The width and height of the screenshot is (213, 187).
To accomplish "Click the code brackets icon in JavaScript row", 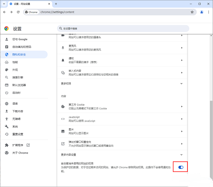I will (63, 119).
